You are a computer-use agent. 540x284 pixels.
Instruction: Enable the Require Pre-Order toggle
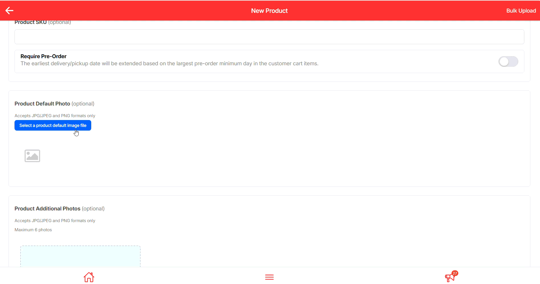508,62
